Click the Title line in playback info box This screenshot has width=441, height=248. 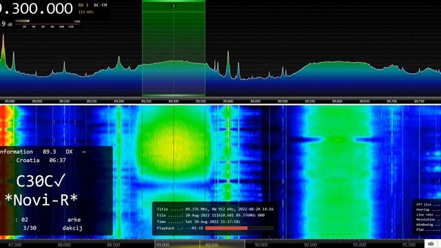[215, 209]
